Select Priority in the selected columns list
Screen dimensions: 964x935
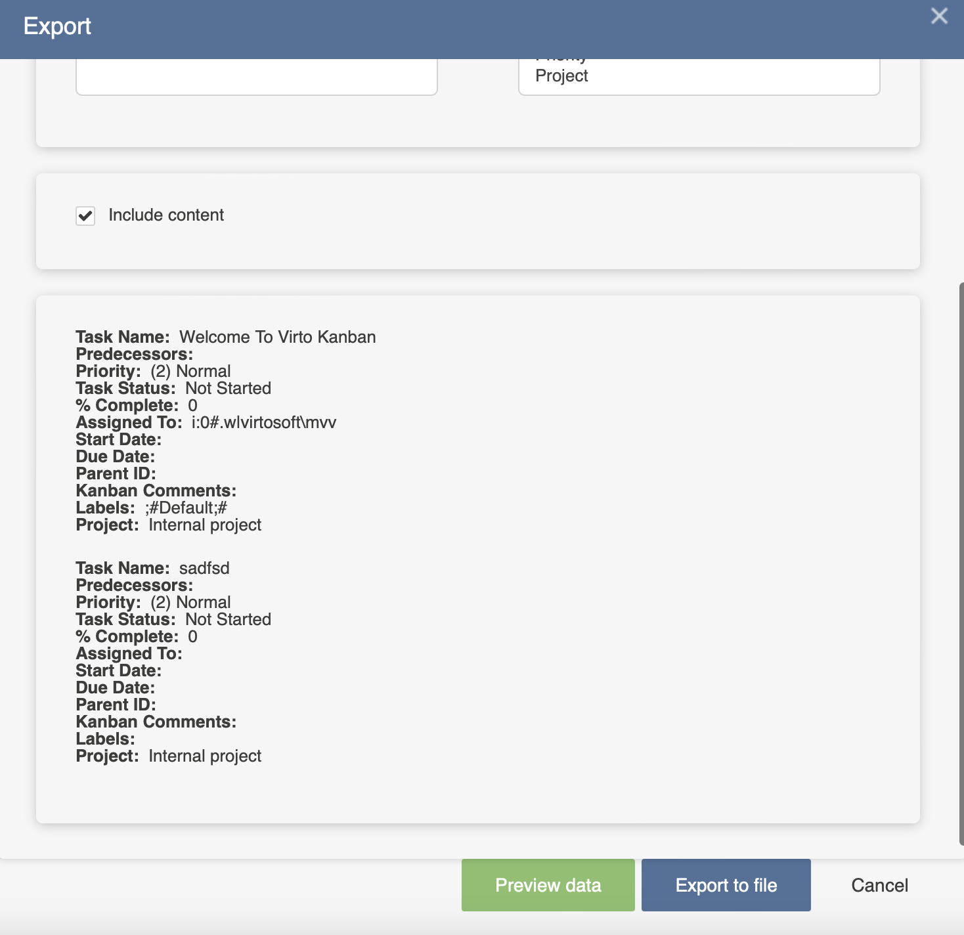(x=561, y=56)
